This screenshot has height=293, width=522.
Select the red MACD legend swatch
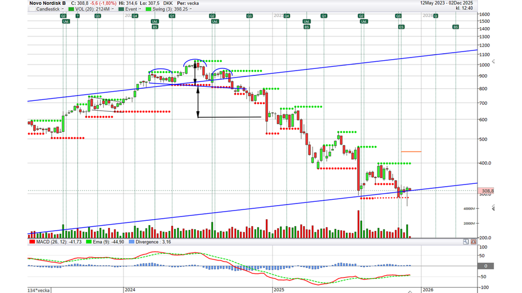point(32,242)
